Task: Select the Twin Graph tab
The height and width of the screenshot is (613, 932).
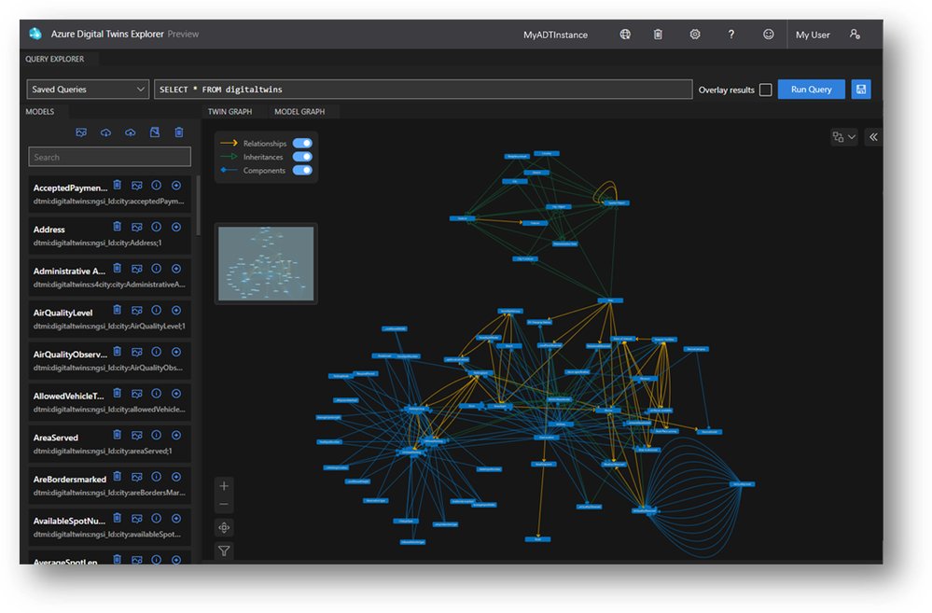Action: (230, 112)
